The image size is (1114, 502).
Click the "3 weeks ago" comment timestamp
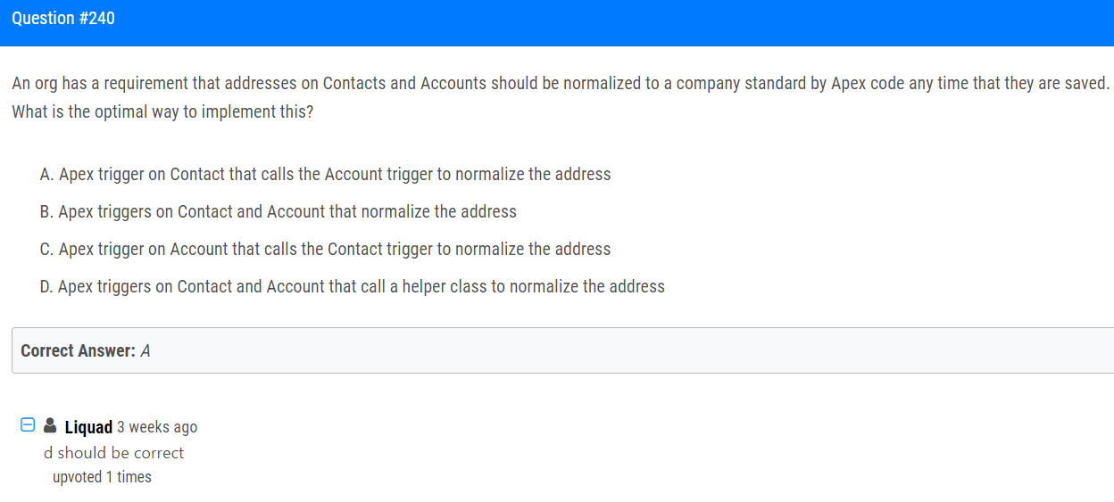click(157, 427)
